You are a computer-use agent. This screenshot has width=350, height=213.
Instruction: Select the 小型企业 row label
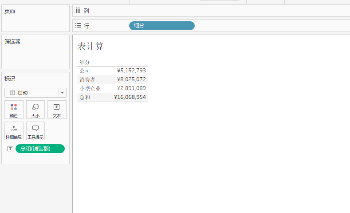tap(90, 88)
